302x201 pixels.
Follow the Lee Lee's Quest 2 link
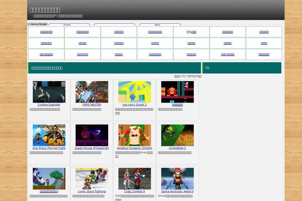tap(134, 105)
